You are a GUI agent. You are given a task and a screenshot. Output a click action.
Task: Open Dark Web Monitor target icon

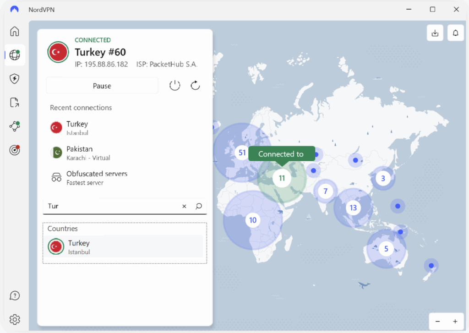[14, 150]
